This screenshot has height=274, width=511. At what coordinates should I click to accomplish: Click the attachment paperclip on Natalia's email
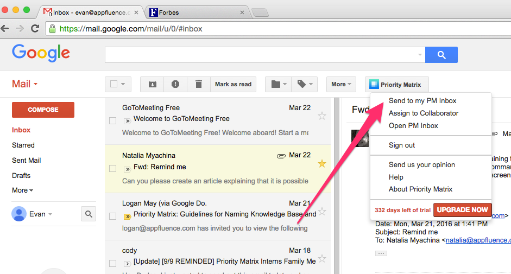[281, 156]
